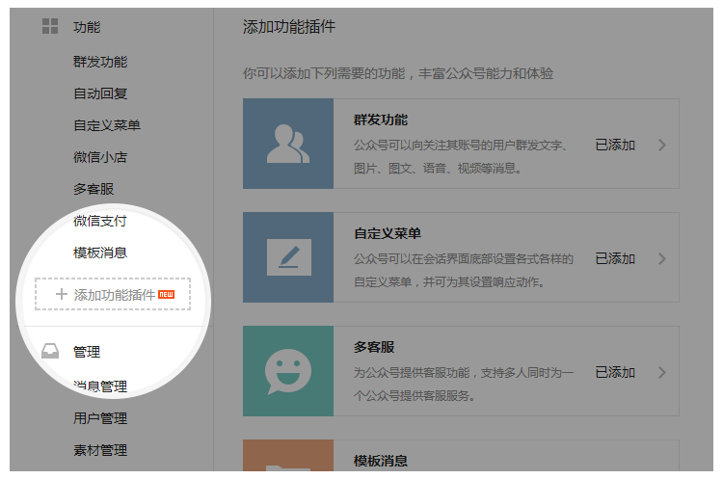Click the 多客服 smiley chat icon tile

(x=288, y=371)
